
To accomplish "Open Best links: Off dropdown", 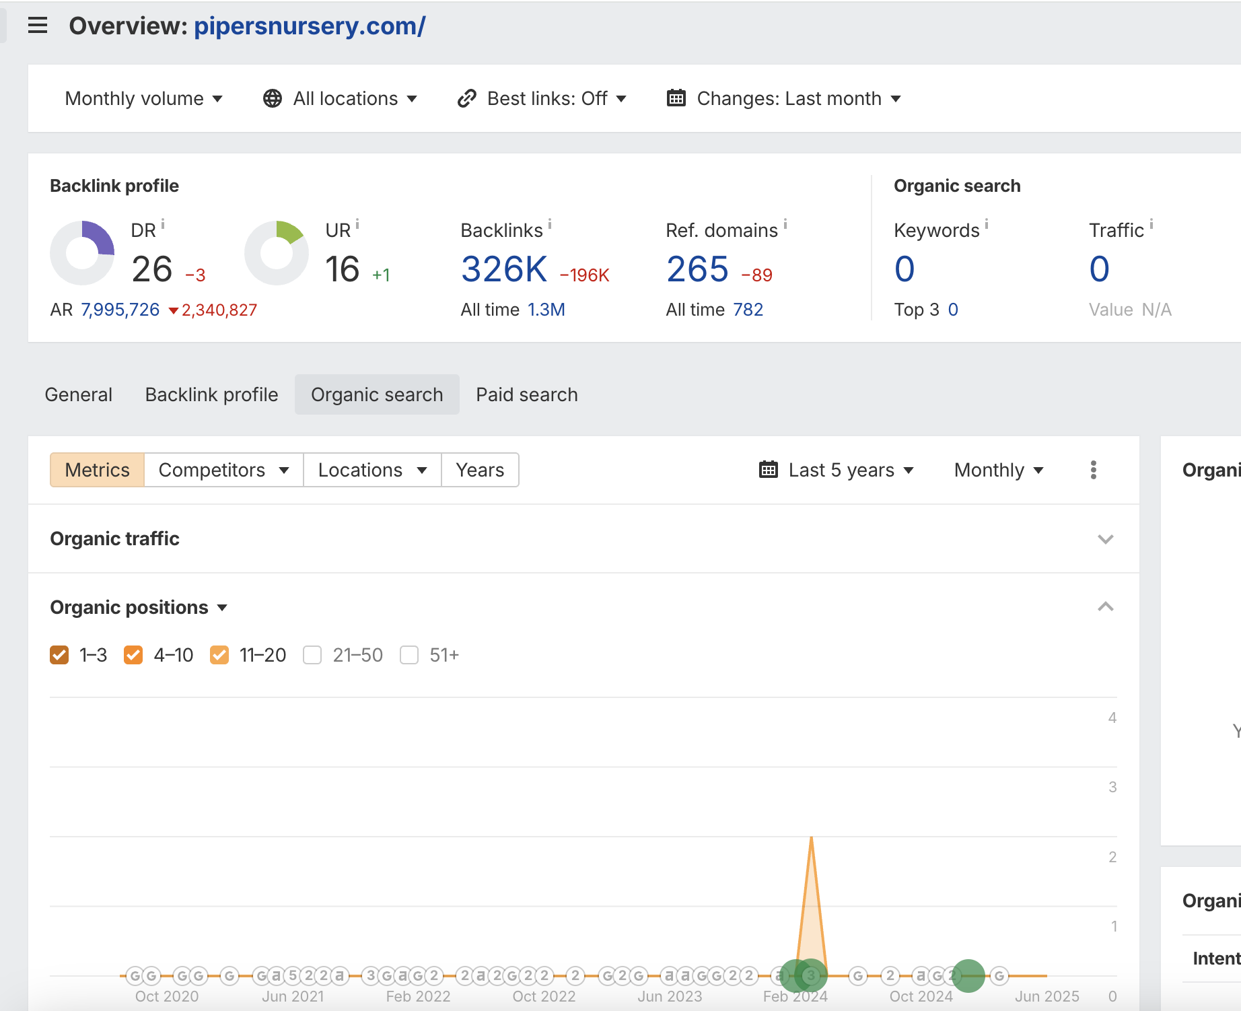I will click(542, 98).
